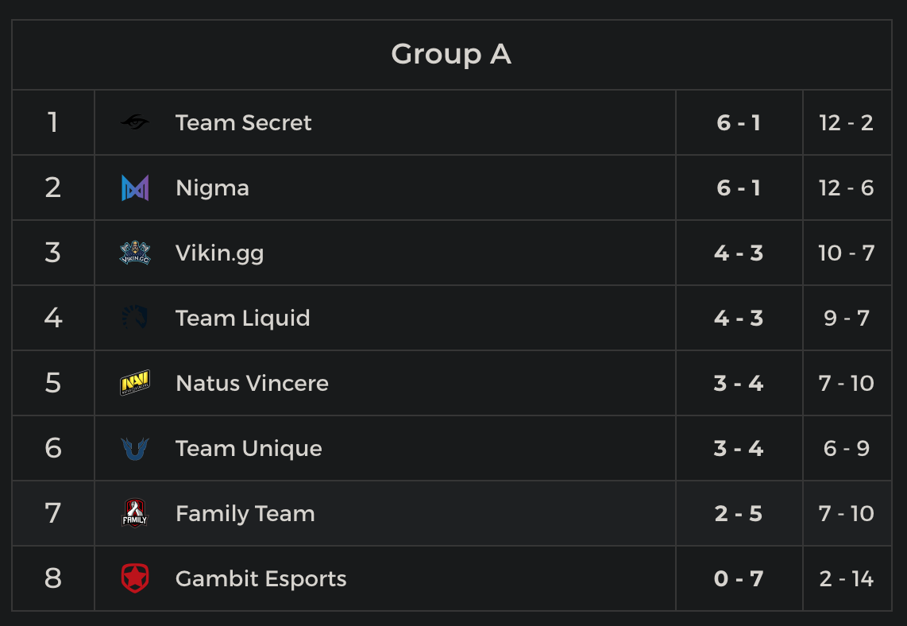This screenshot has width=907, height=626.
Task: Click the Vikin.gg logo icon
Action: click(x=135, y=253)
